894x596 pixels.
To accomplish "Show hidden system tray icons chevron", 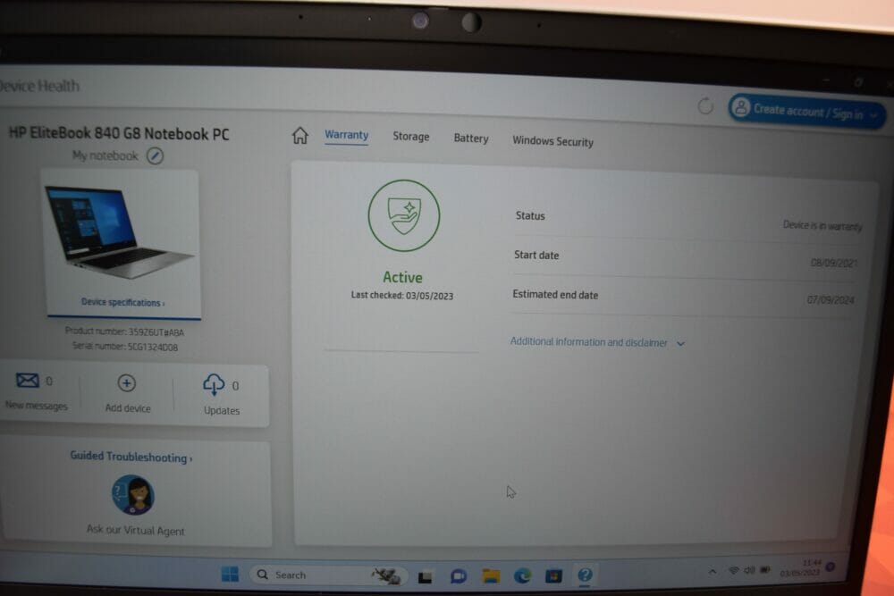I will (713, 571).
